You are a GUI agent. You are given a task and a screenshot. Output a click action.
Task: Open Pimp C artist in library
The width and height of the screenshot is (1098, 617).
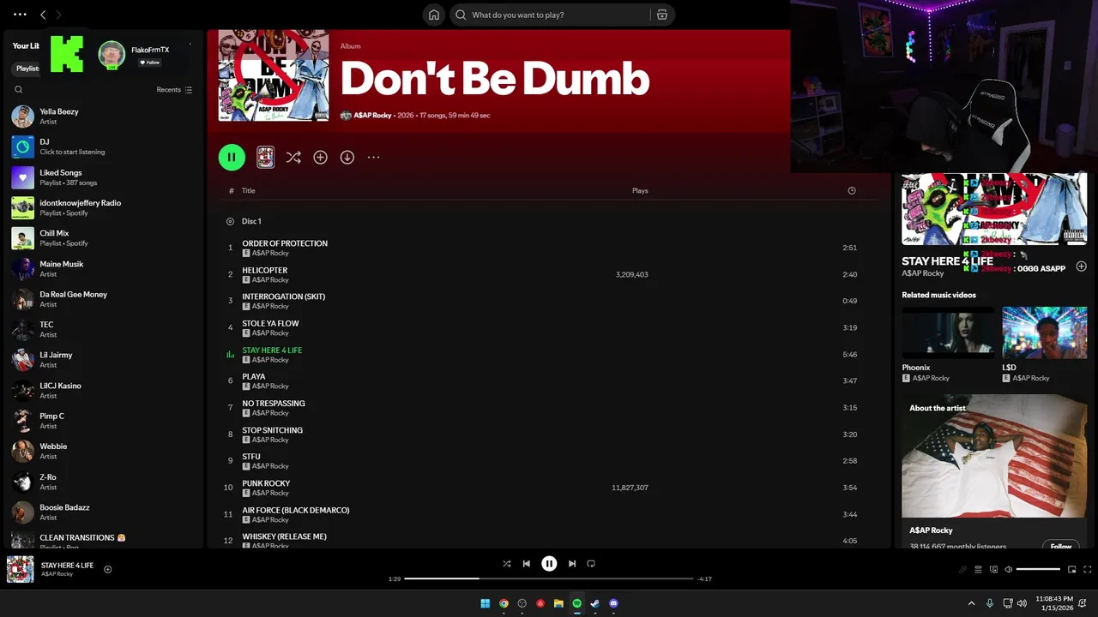[x=103, y=421]
